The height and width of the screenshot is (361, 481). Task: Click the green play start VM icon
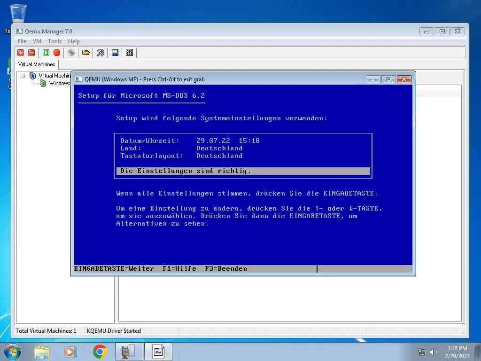point(46,53)
